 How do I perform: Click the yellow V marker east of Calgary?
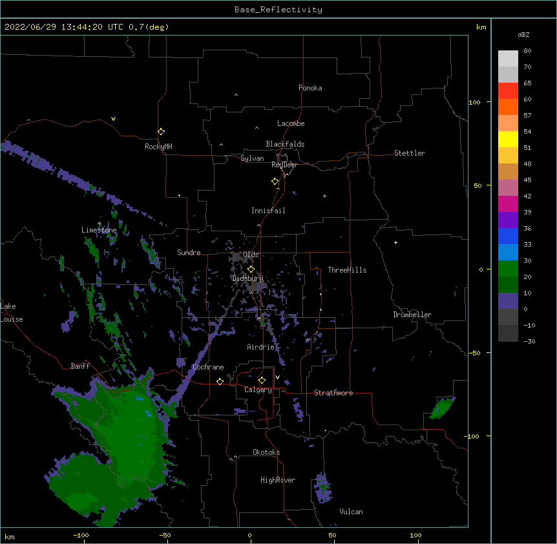[277, 377]
